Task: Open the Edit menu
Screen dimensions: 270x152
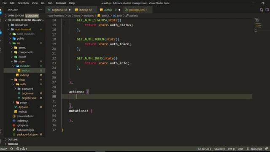Action: tap(12, 3)
